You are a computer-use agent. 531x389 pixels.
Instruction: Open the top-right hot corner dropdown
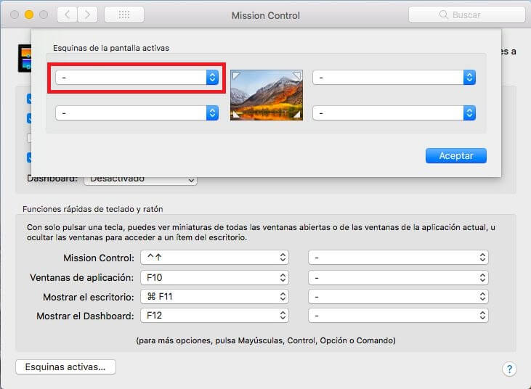click(394, 78)
